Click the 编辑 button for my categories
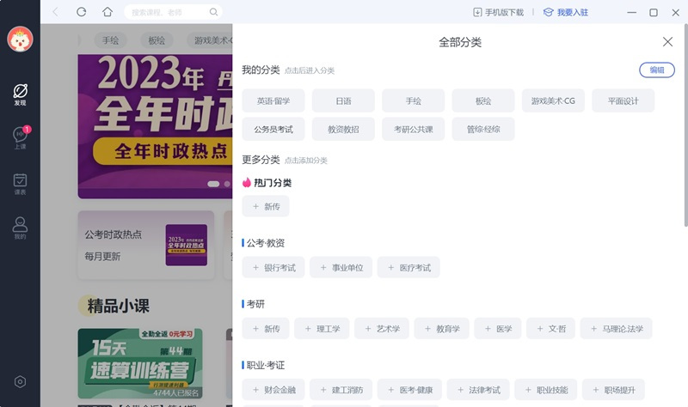The width and height of the screenshot is (688, 407). click(x=656, y=70)
